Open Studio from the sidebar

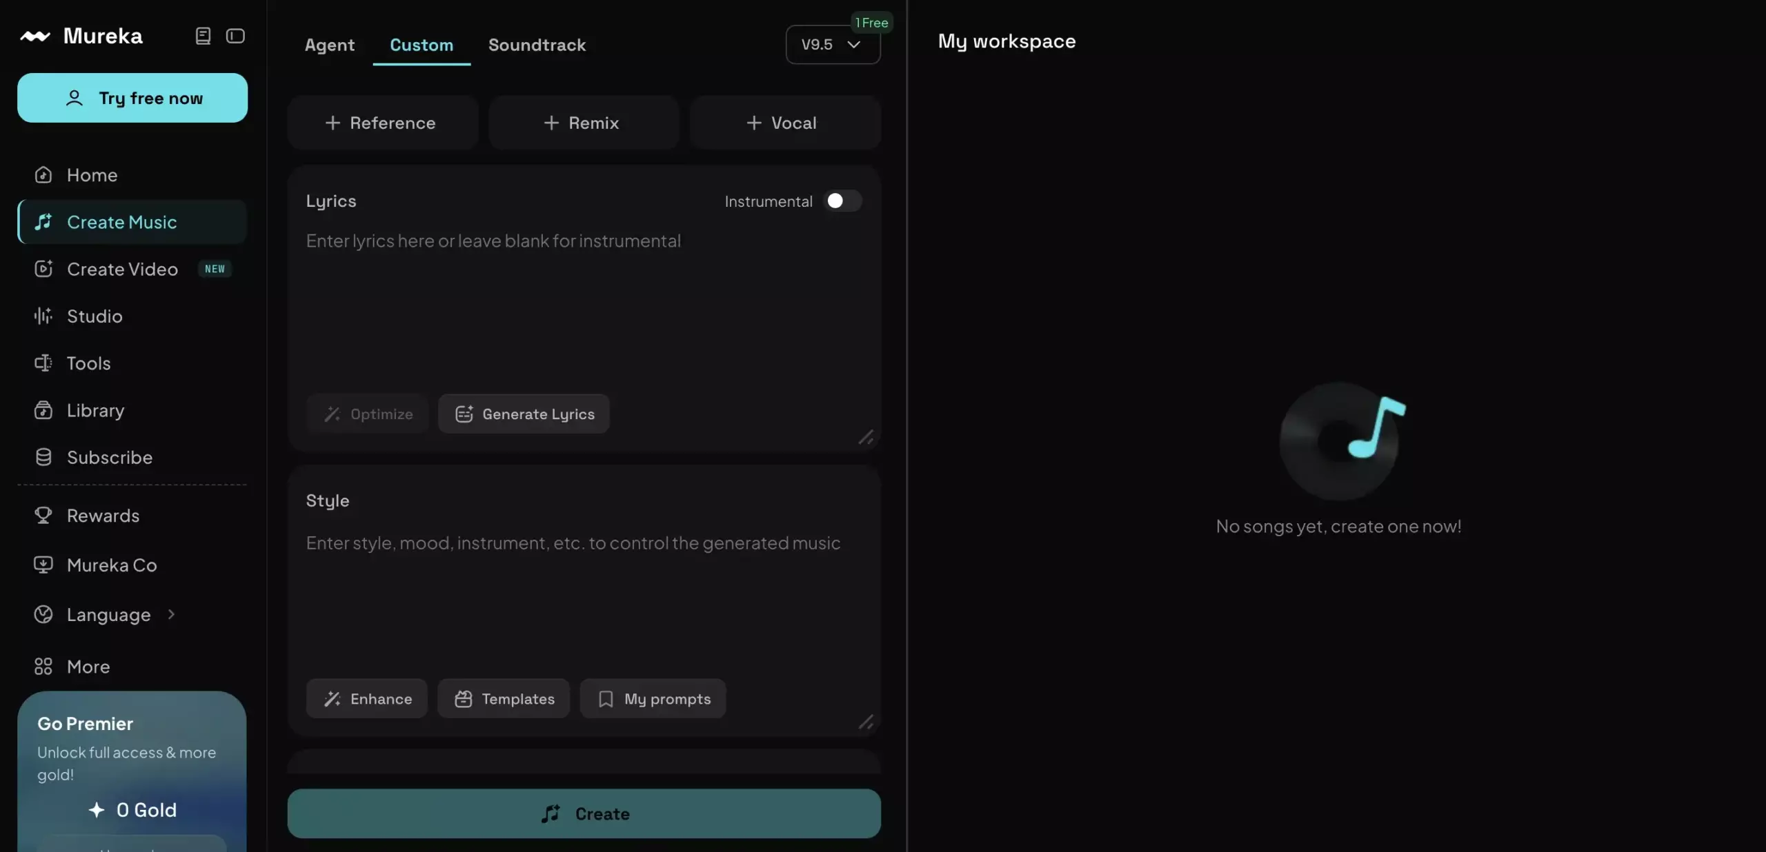pos(132,316)
